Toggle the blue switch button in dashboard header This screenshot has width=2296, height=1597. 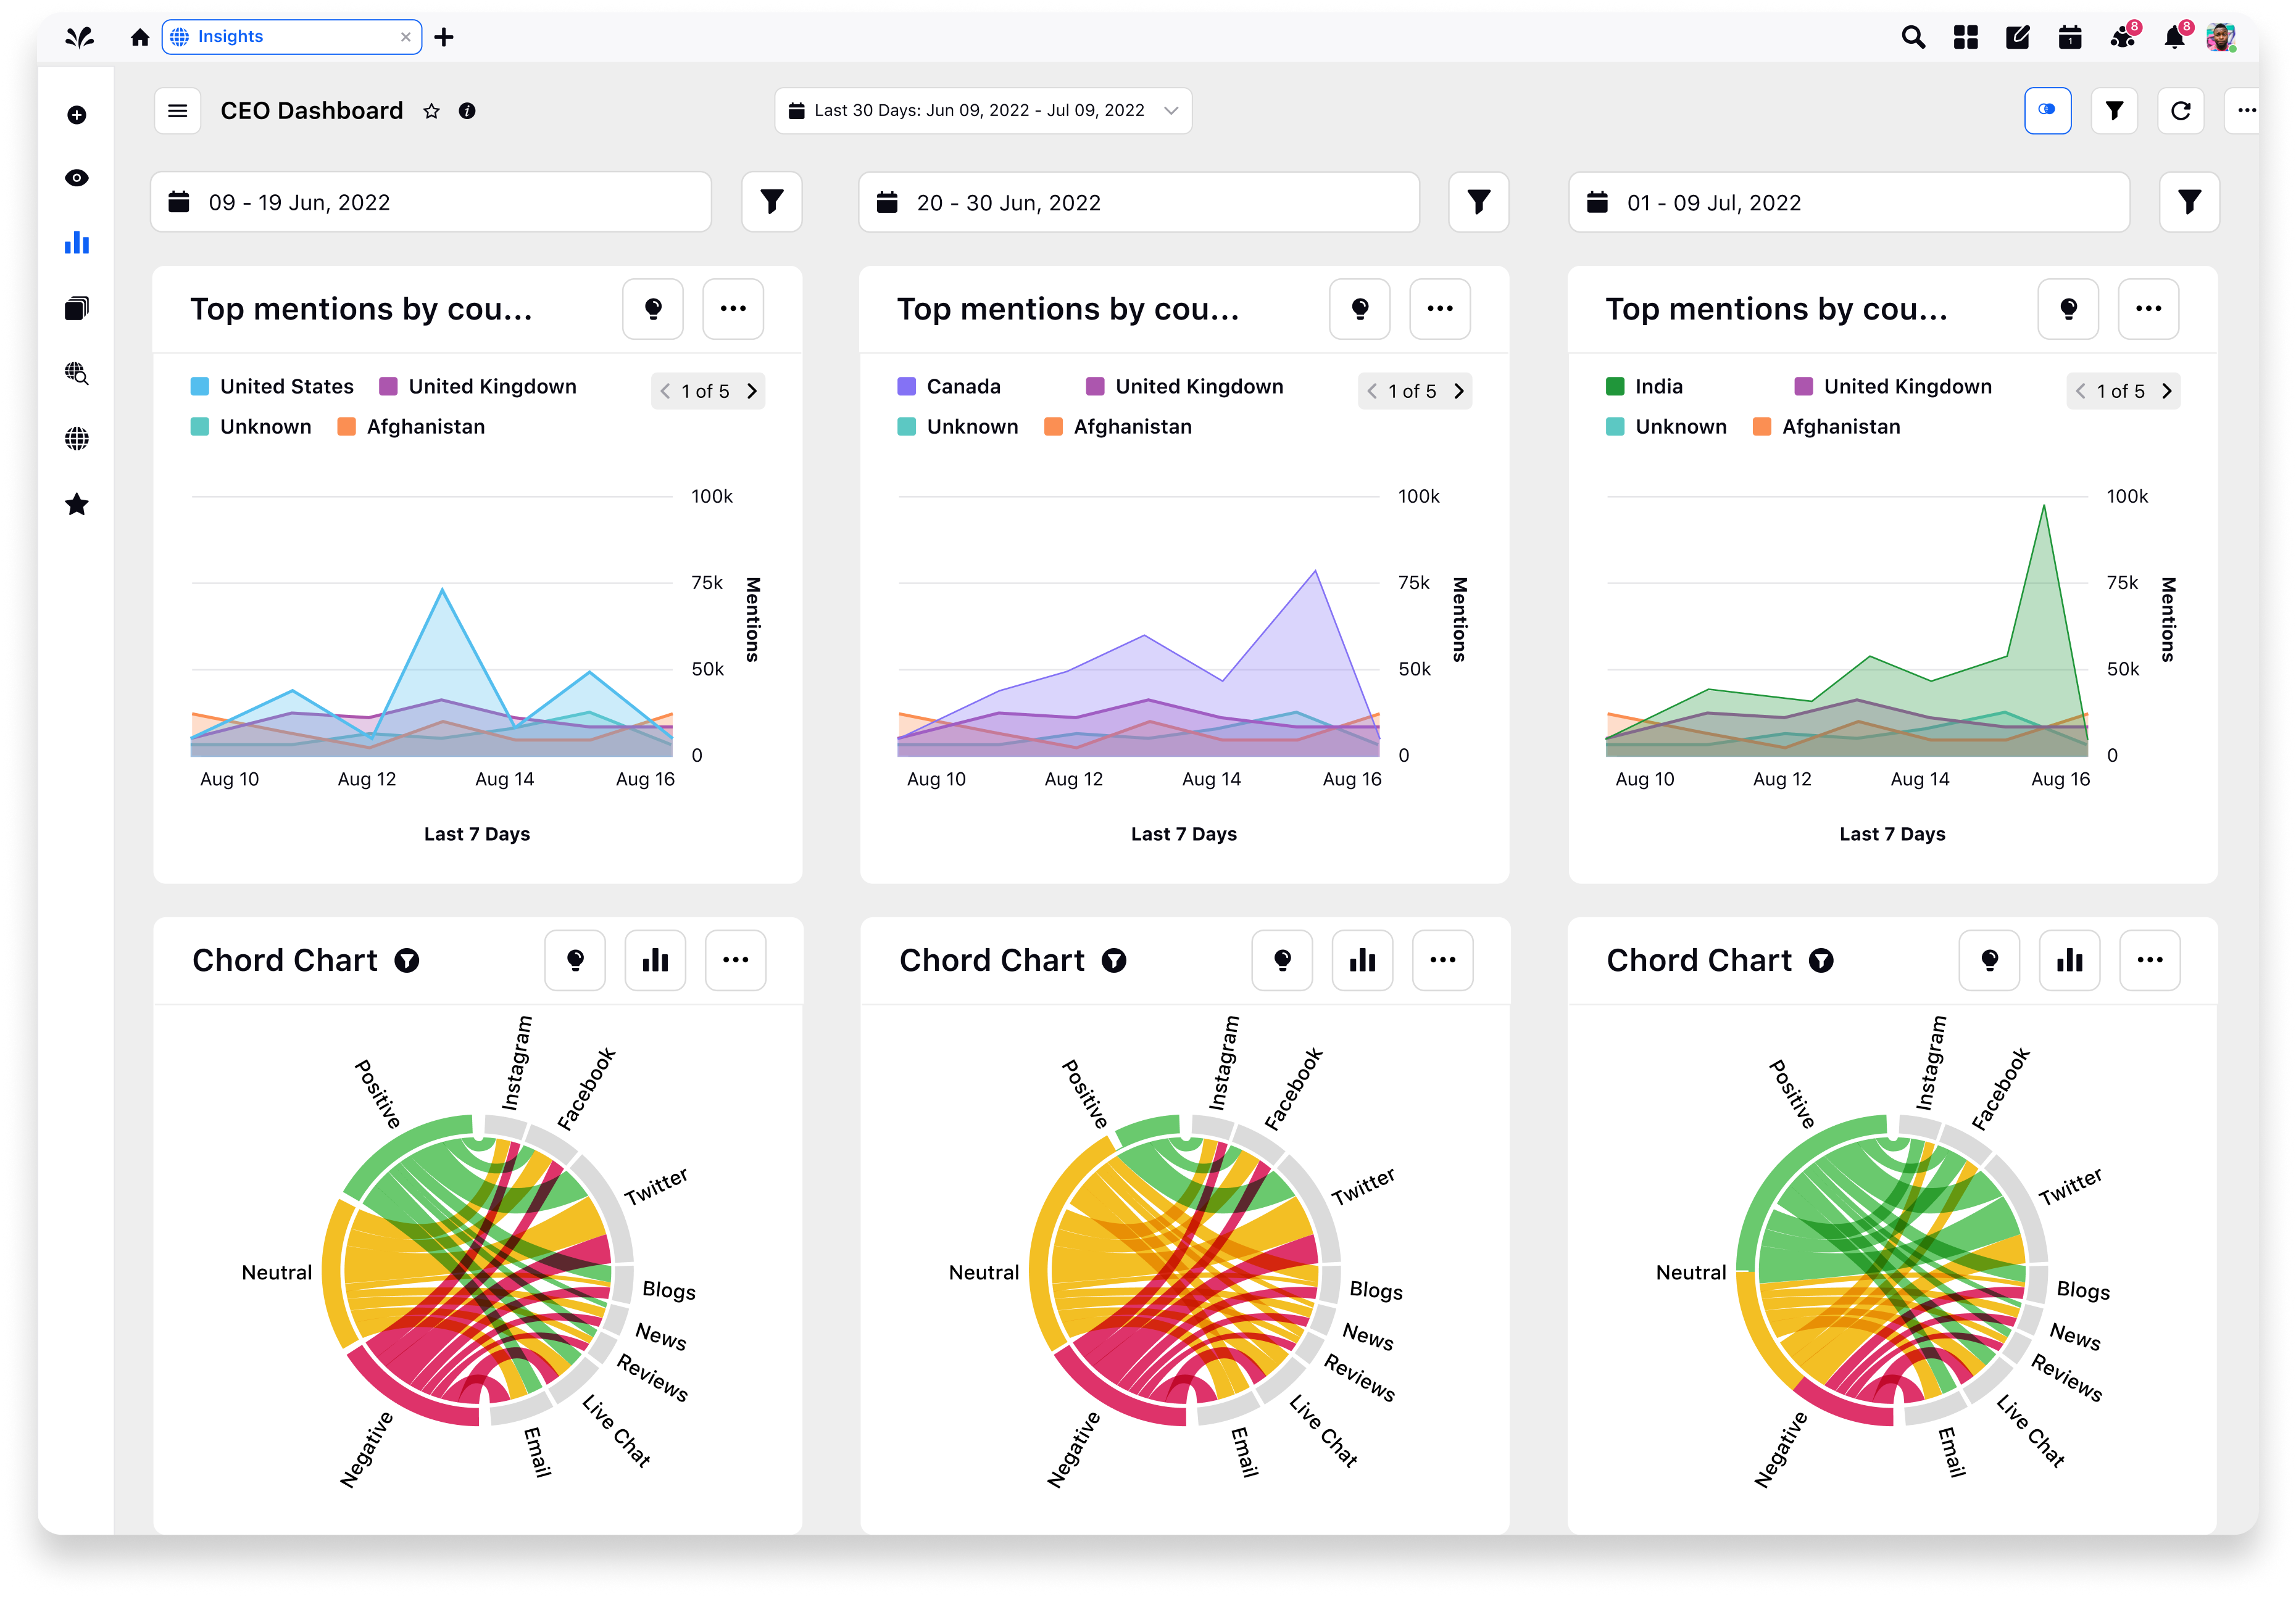click(x=2047, y=111)
